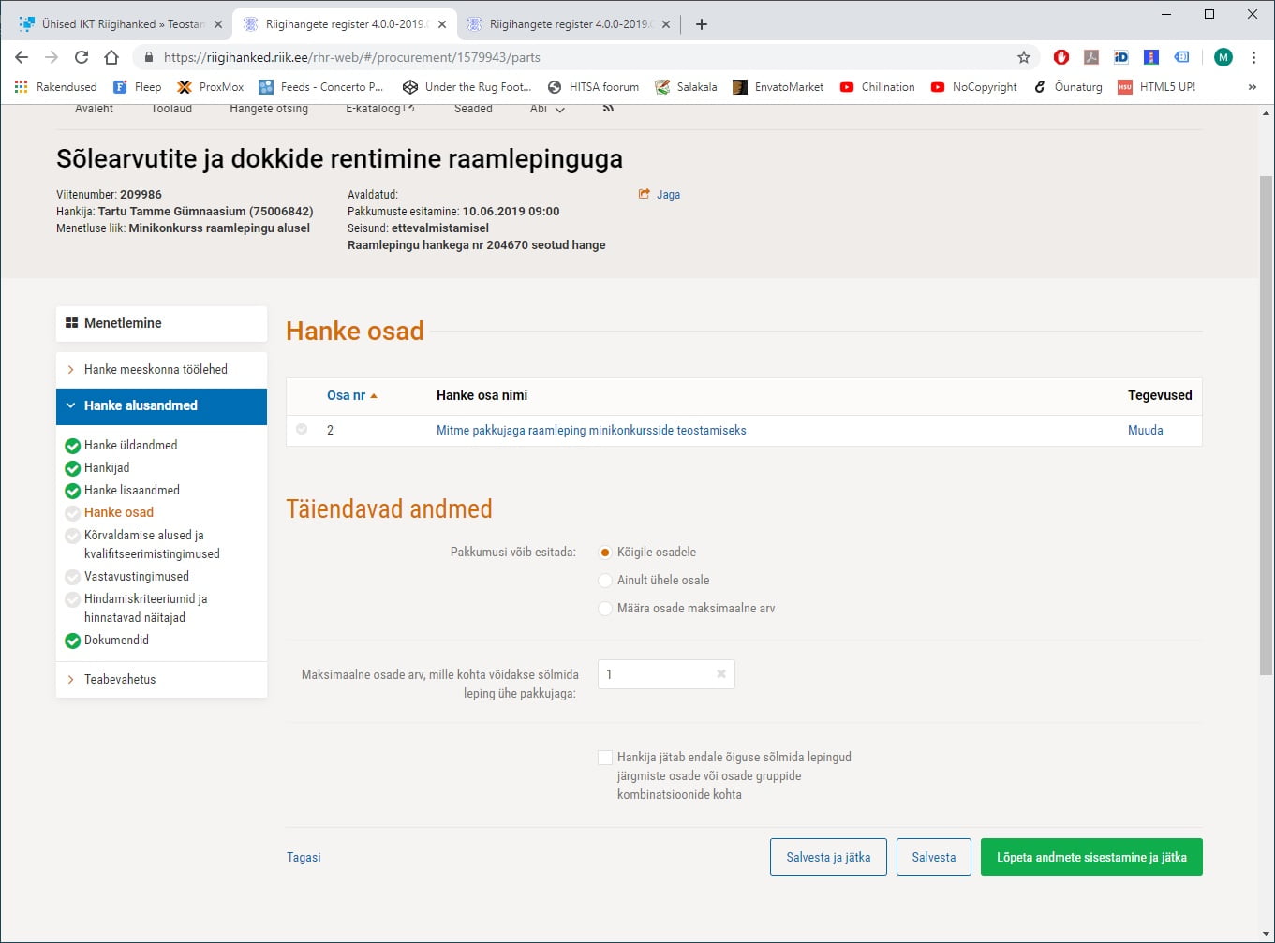Click the browser address bar URL

point(351,57)
